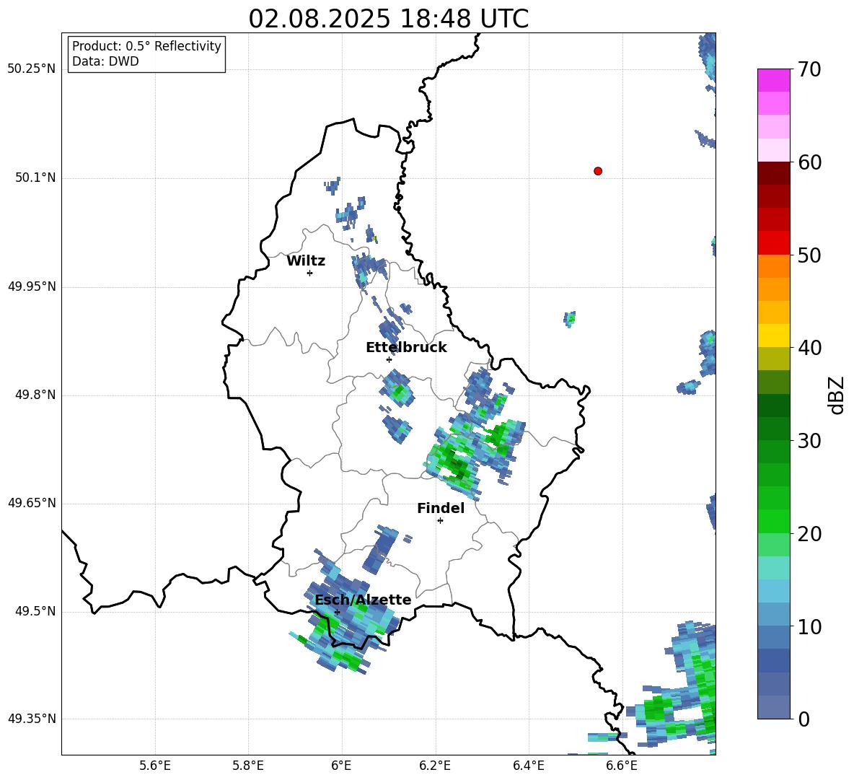Click the bright green colorbar segment above 20
854x780 pixels.
coord(773,521)
